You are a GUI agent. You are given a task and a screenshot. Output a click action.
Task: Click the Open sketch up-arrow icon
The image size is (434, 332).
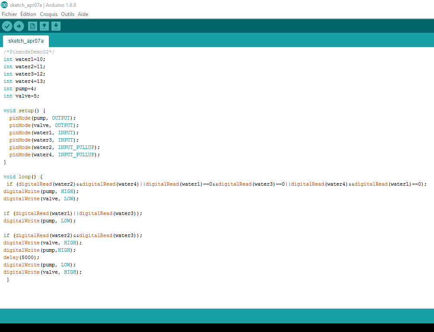click(44, 26)
